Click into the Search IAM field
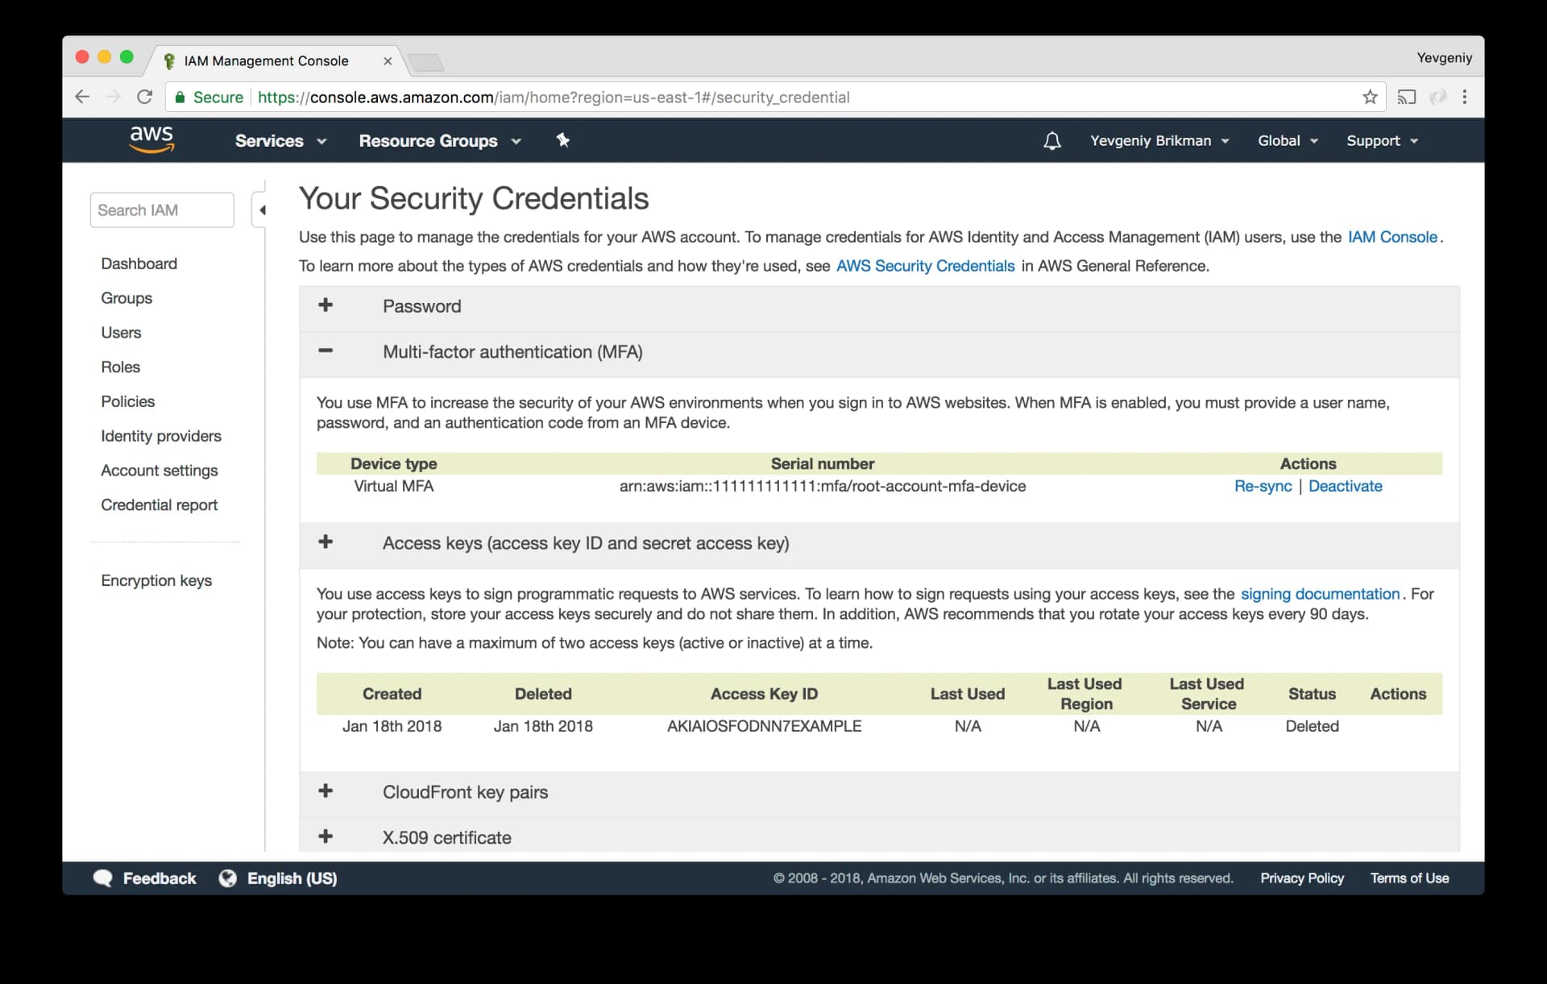The image size is (1547, 984). [162, 210]
